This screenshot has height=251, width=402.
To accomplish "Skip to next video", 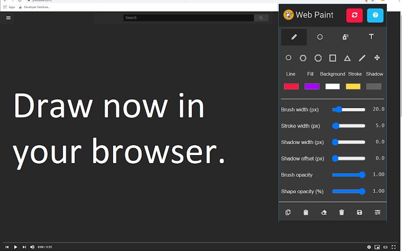I will 24,247.
